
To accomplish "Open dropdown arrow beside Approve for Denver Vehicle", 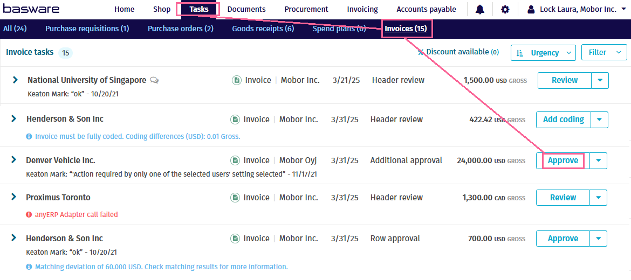I will pyautogui.click(x=599, y=160).
